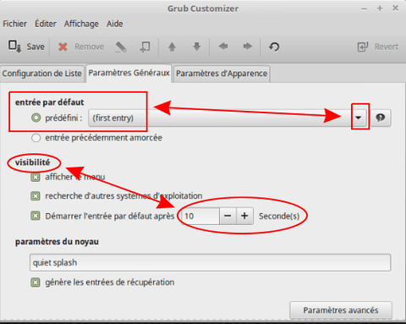Switch to Paramètres d'Apparence tab
Viewport: 406px width, 324px height.
click(222, 74)
